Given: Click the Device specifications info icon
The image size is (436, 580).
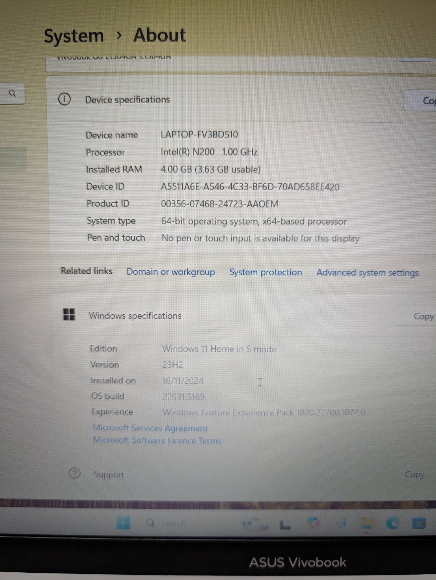Looking at the screenshot, I should coord(64,99).
